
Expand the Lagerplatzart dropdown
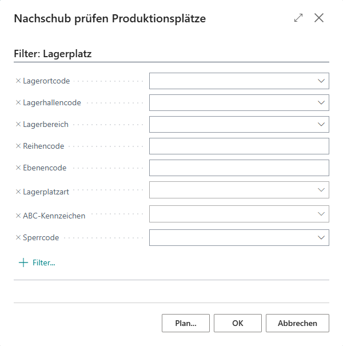(321, 190)
